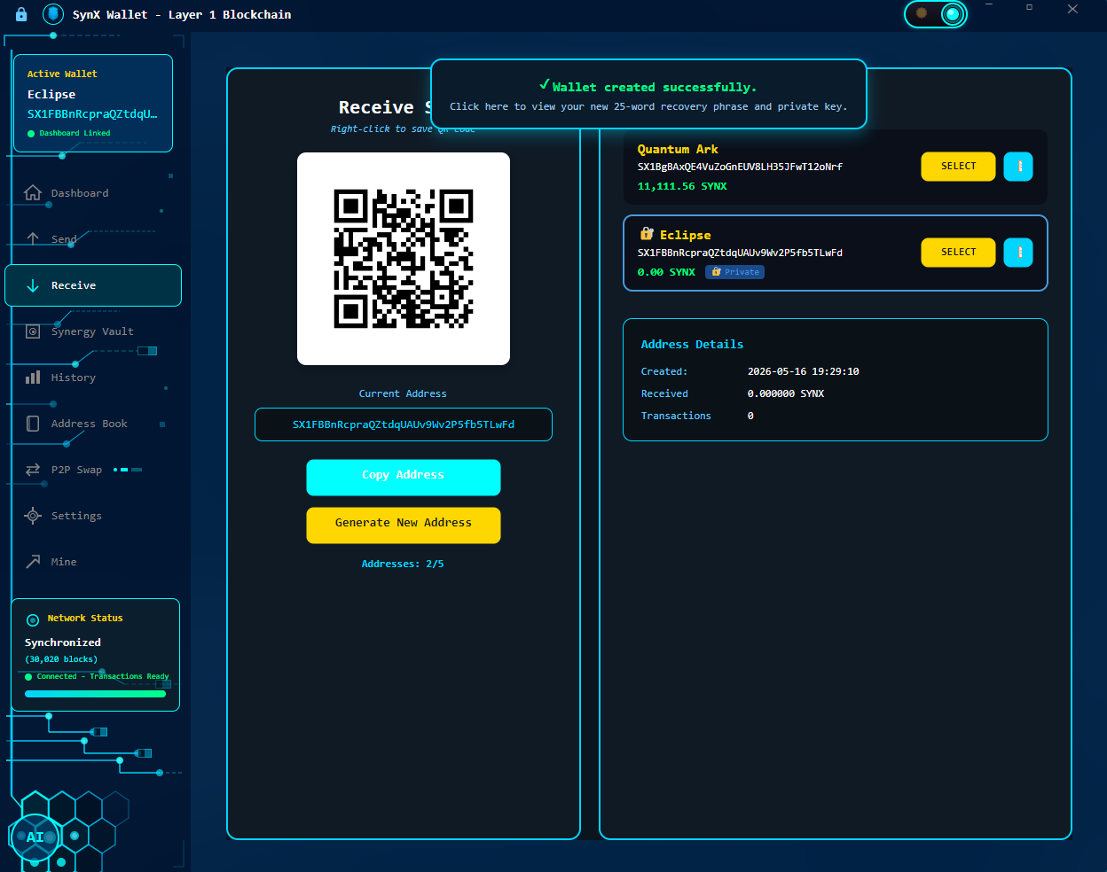Open the P2P Swap page
The width and height of the screenshot is (1107, 872).
click(x=93, y=470)
